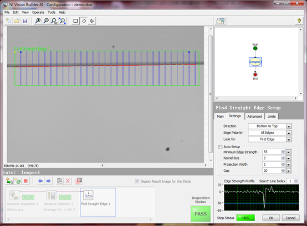Toggle Display Result Image for this State
Image resolution: width=307 pixels, height=226 pixels.
[x=137, y=181]
